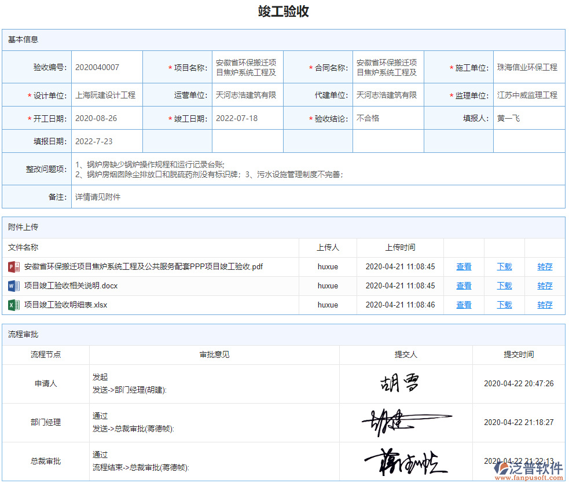Select the Excel spreadsheet icon in attachment list
569x487 pixels.
[x=13, y=305]
